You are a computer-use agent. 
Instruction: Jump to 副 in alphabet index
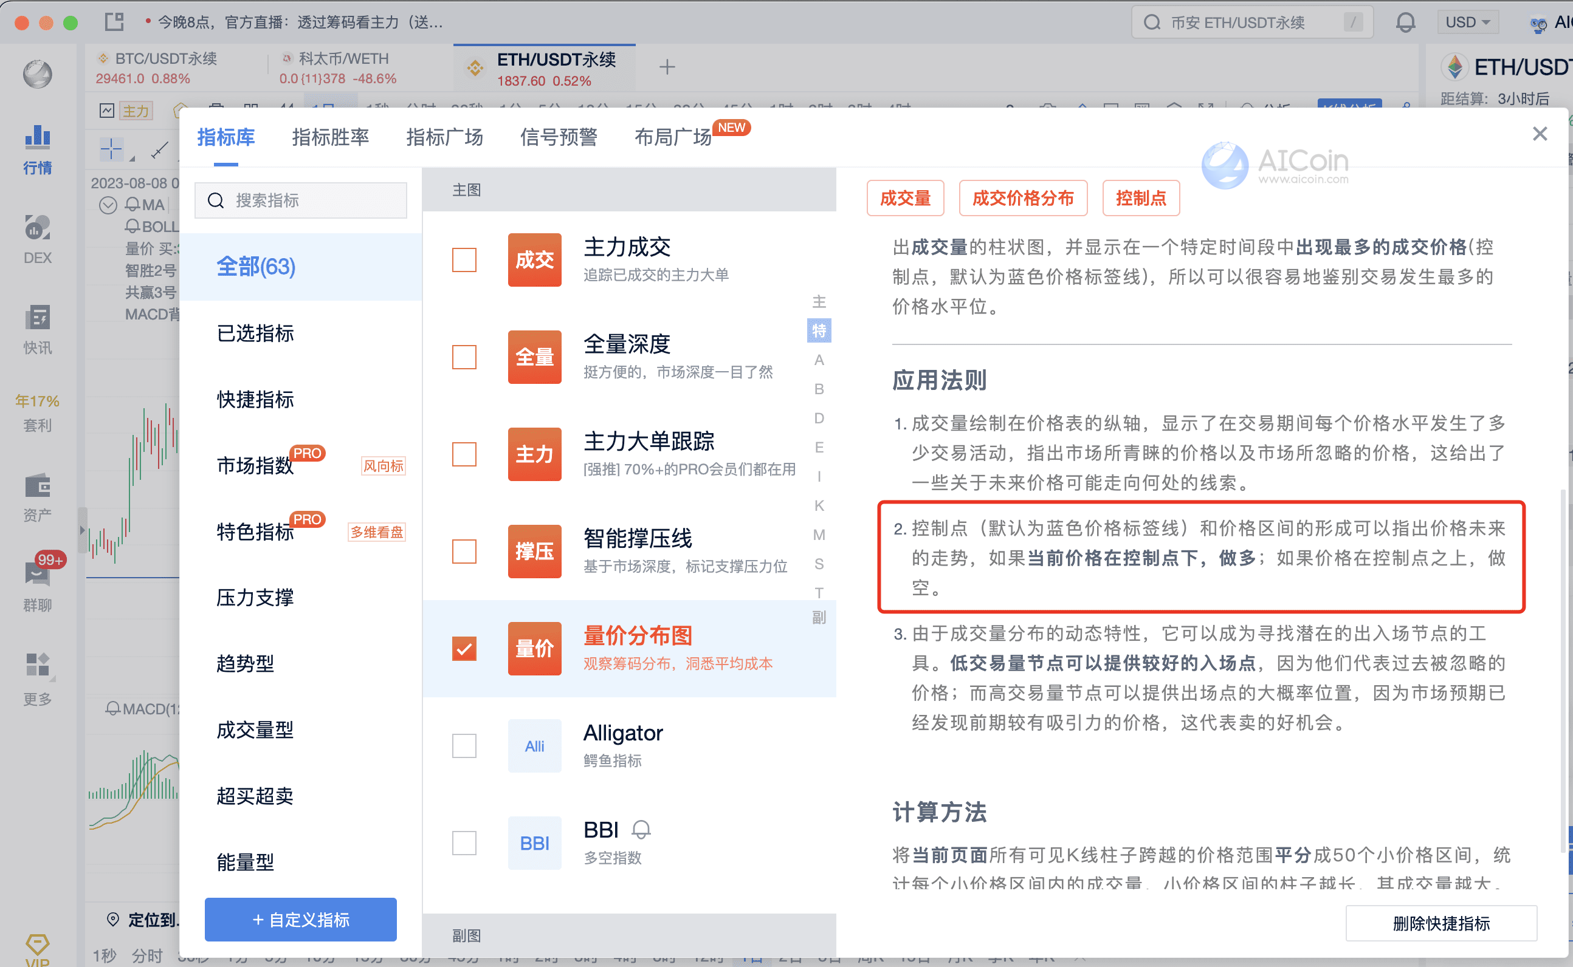(819, 617)
